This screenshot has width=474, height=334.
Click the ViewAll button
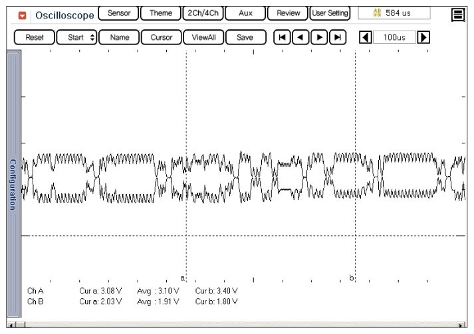click(x=203, y=38)
